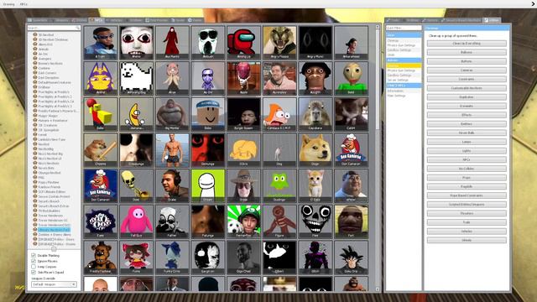
Task: Focus the Quick Filter field in Utilities
Action: pos(404,28)
